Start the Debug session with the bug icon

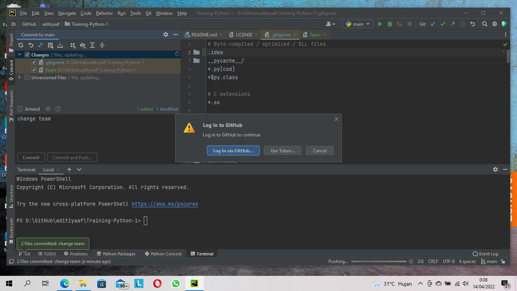click(389, 23)
